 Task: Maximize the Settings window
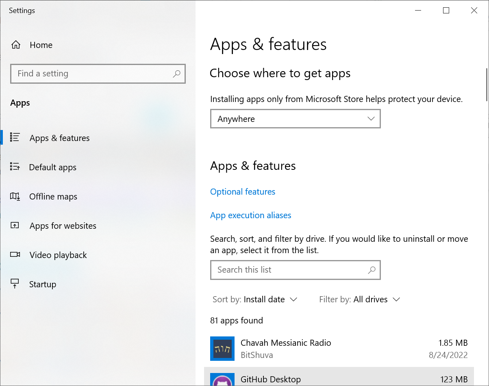[x=446, y=11]
